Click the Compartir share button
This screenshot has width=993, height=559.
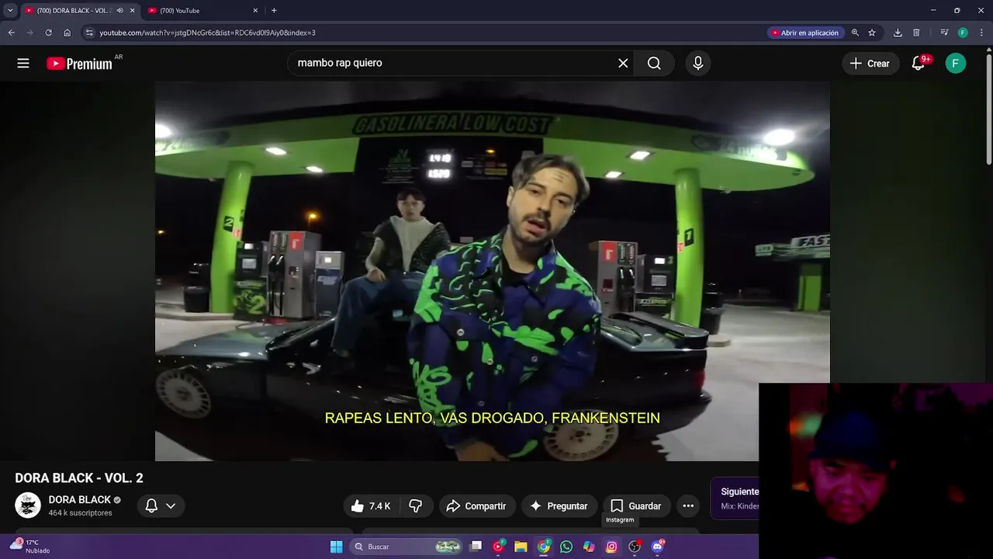tap(476, 506)
